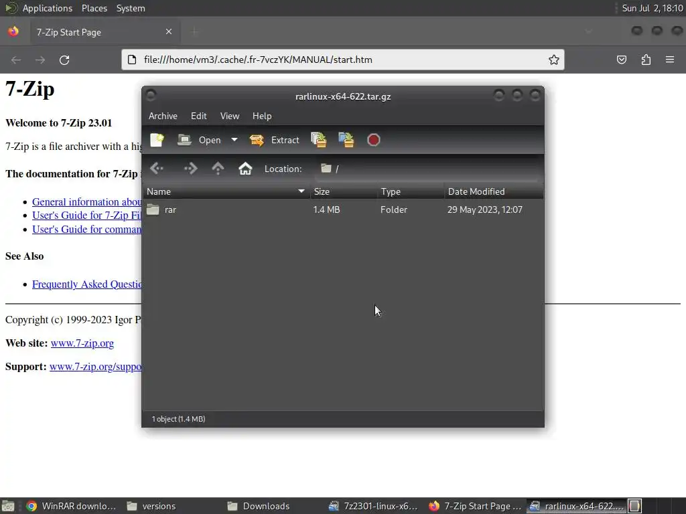This screenshot has height=514, width=686.
Task: Select the rar row's Folder type cell
Action: (x=394, y=209)
